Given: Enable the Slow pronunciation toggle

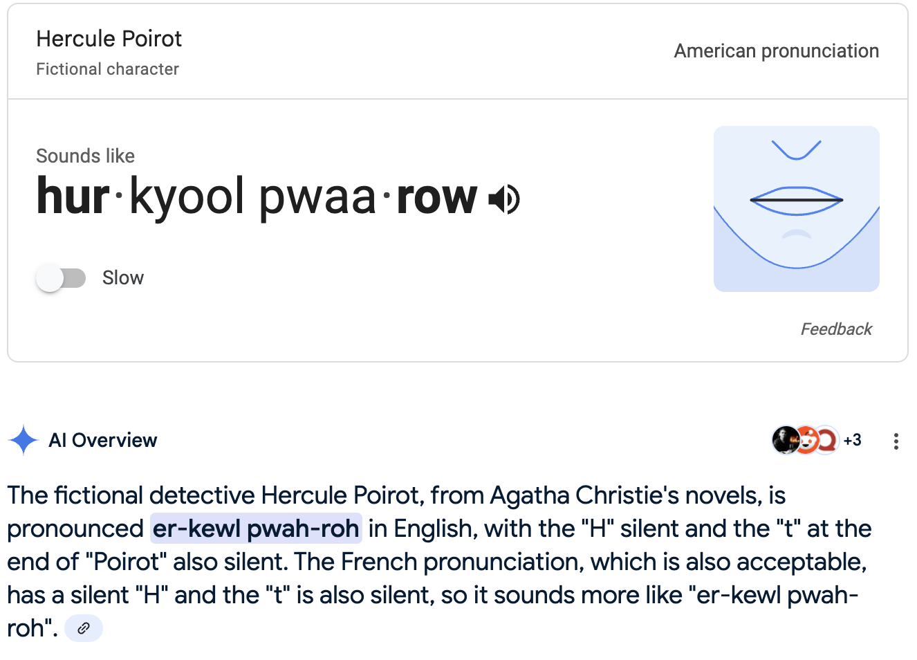Looking at the screenshot, I should coord(61,278).
